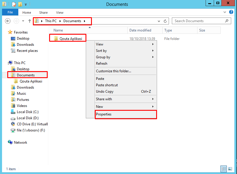This screenshot has width=237, height=174.
Task: Expand the "Share with" submenu
Action: pyautogui.click(x=125, y=99)
